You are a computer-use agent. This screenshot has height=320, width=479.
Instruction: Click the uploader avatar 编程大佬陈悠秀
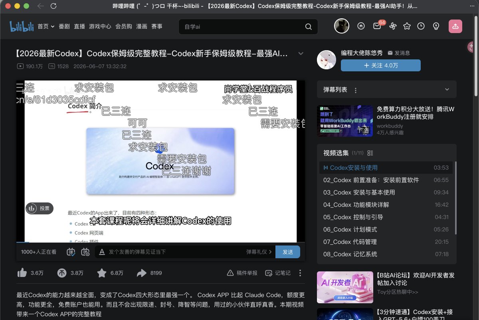pyautogui.click(x=327, y=60)
